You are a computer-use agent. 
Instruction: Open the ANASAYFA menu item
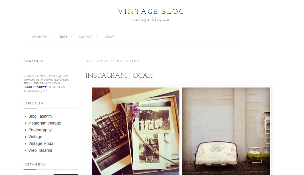click(40, 37)
